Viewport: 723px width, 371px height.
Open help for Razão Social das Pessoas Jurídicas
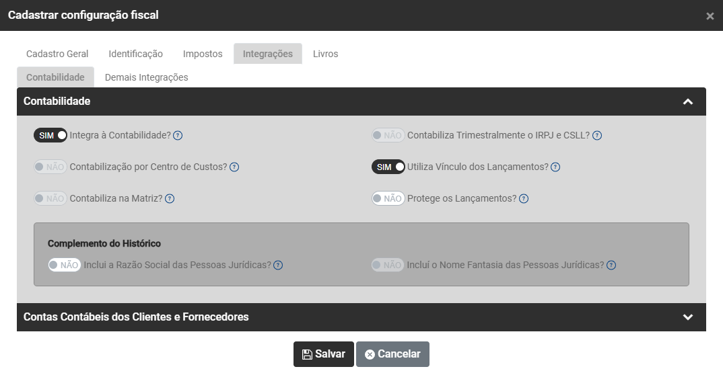click(278, 265)
